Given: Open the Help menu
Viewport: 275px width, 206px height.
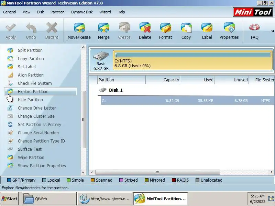Looking at the screenshot, I should tap(121, 12).
